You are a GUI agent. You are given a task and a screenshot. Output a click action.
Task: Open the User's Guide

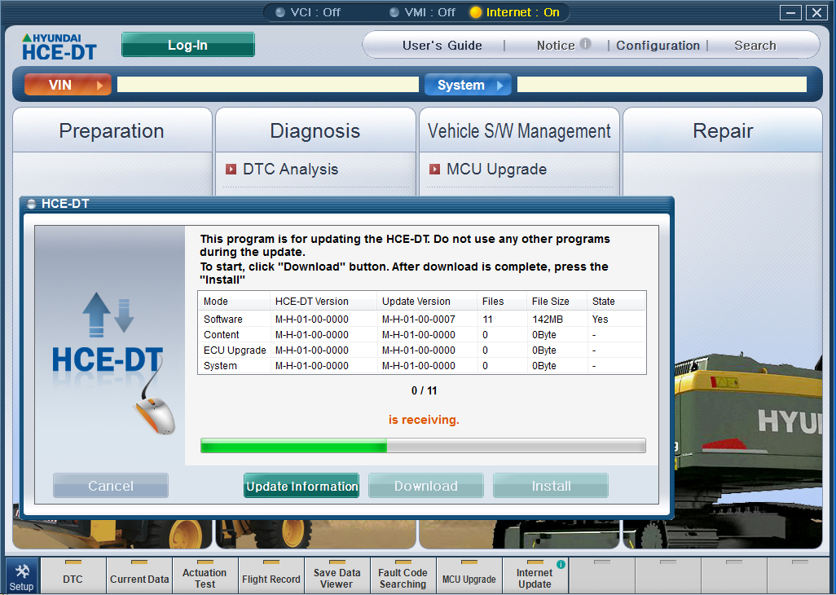pyautogui.click(x=442, y=46)
